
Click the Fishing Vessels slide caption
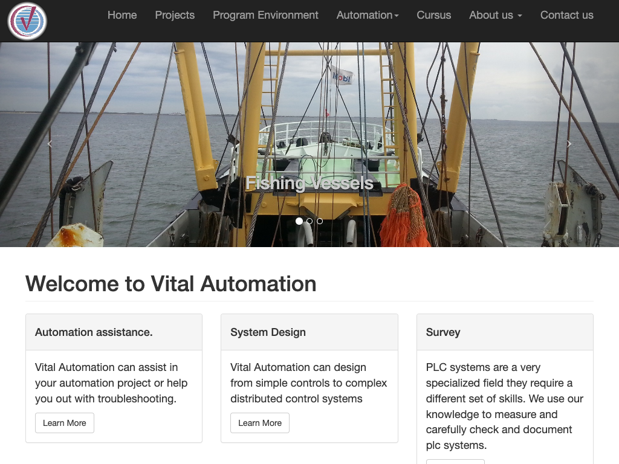[309, 182]
